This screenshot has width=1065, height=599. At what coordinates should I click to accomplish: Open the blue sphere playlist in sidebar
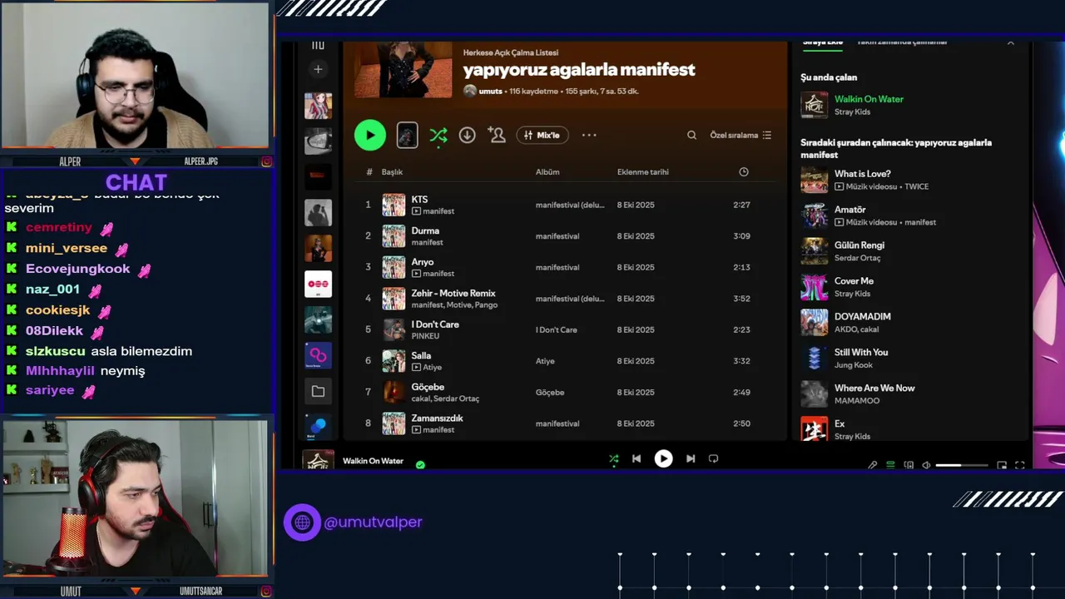318,425
